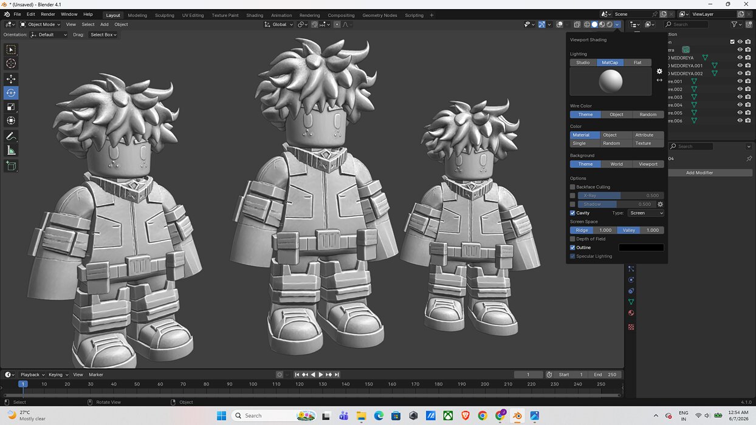
Task: Select Flat lighting
Action: pos(637,63)
